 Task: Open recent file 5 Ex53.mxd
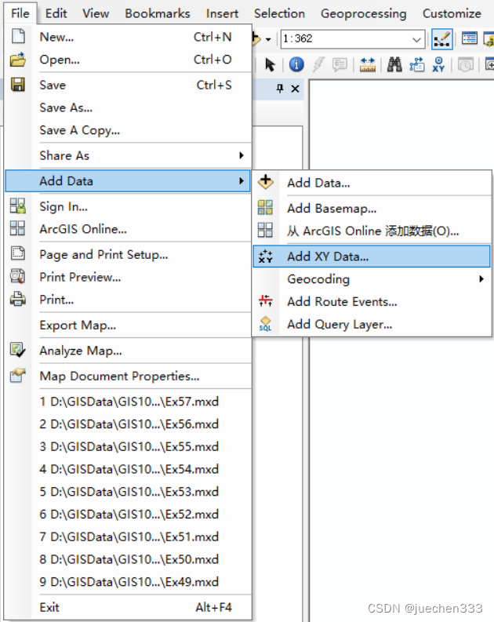pyautogui.click(x=129, y=492)
